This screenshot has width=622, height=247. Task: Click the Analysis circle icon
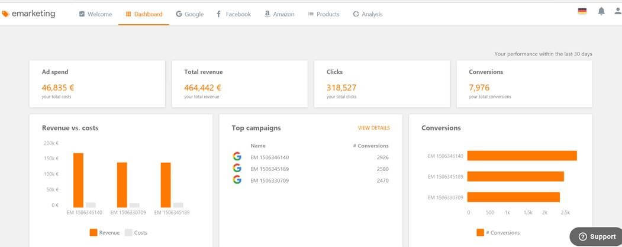coord(356,14)
